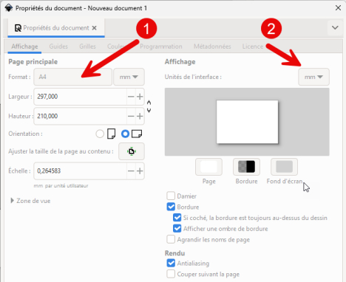Open the Licence tab

click(253, 47)
